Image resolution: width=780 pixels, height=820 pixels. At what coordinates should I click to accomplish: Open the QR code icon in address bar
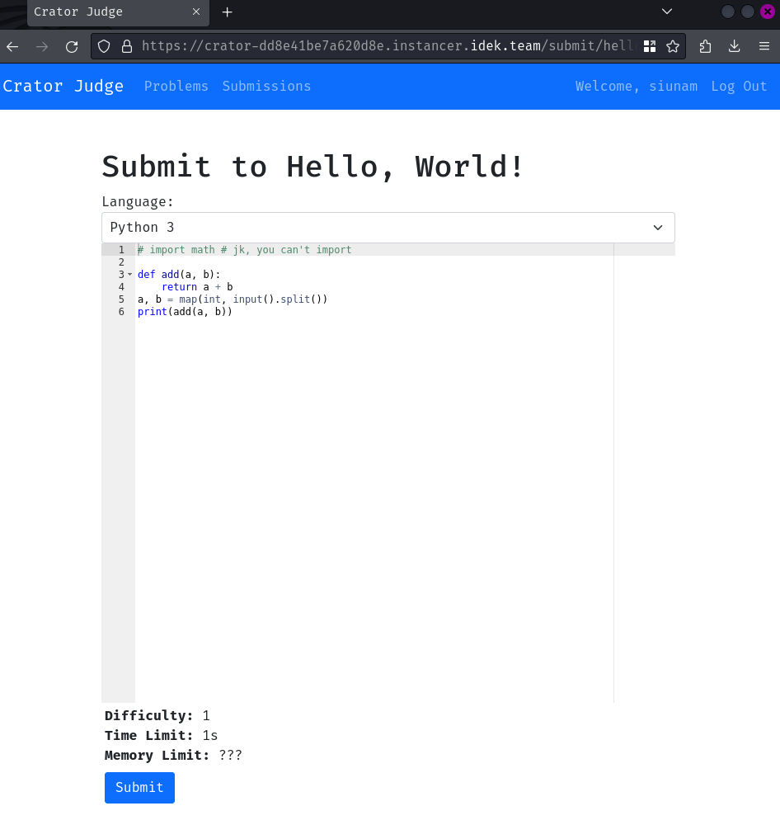click(649, 46)
